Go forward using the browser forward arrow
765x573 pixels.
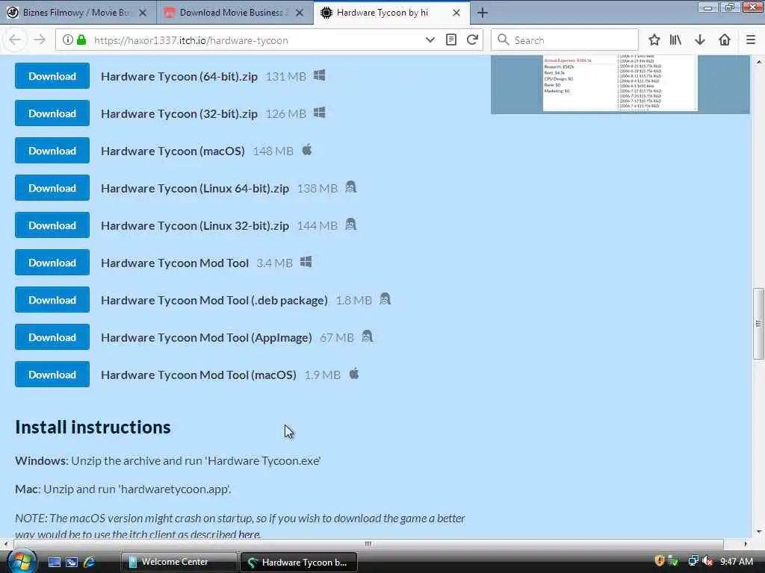point(40,40)
